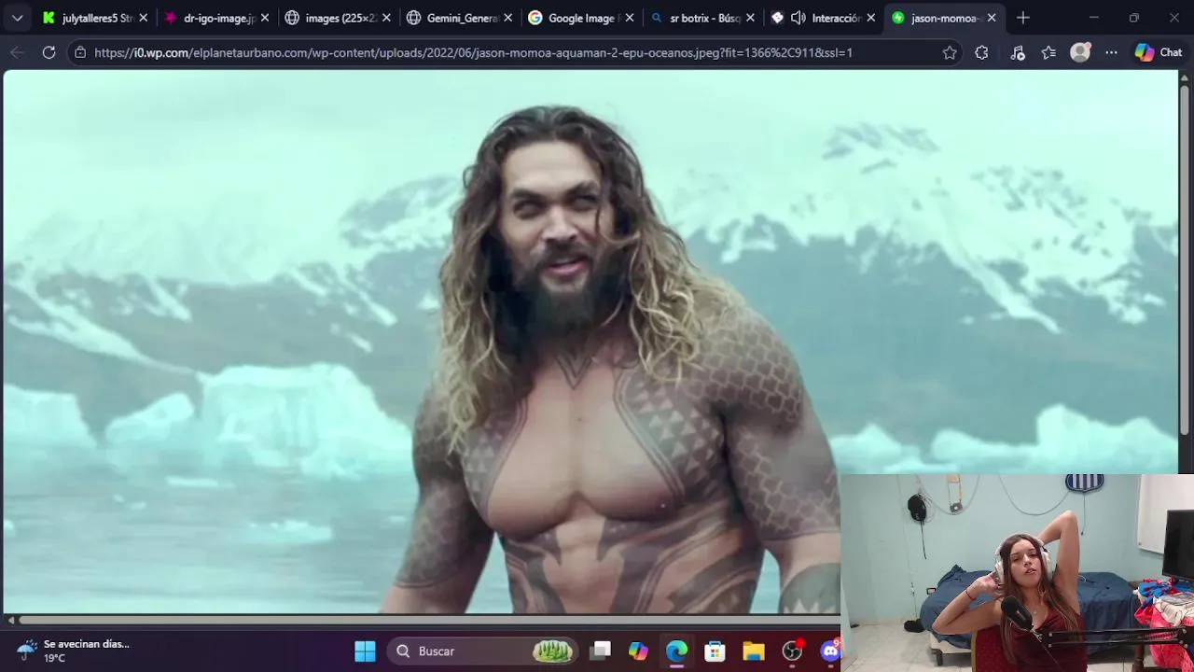Open a new browser tab
The width and height of the screenshot is (1194, 672).
tap(1023, 18)
